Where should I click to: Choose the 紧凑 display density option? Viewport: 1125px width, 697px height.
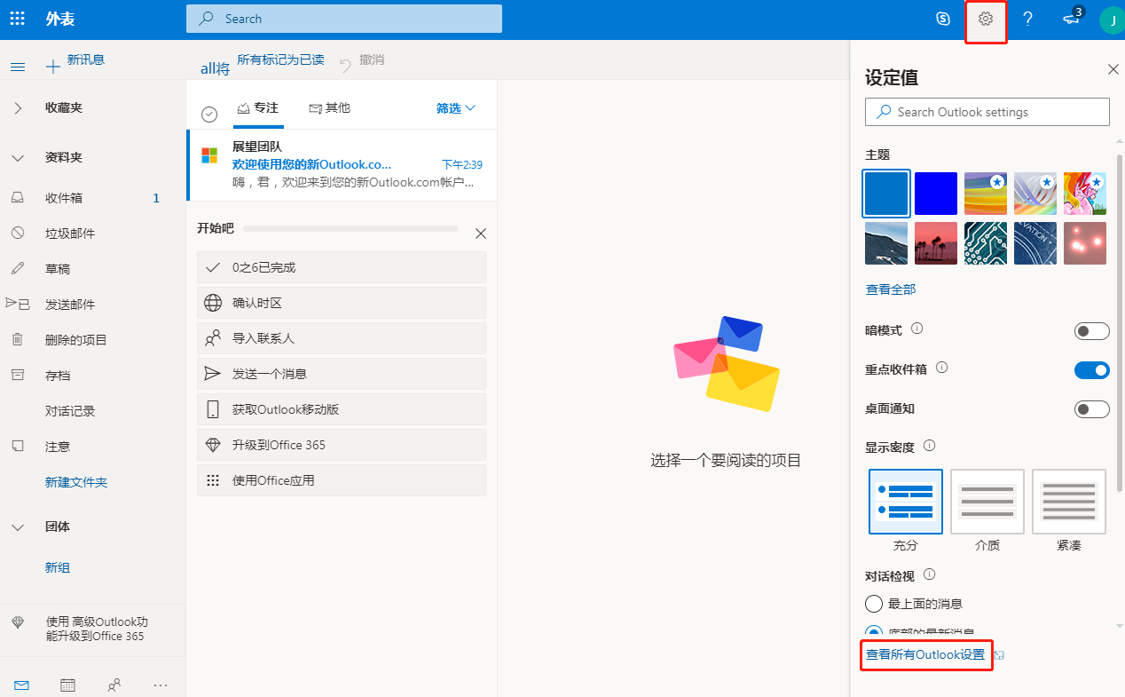tap(1069, 502)
